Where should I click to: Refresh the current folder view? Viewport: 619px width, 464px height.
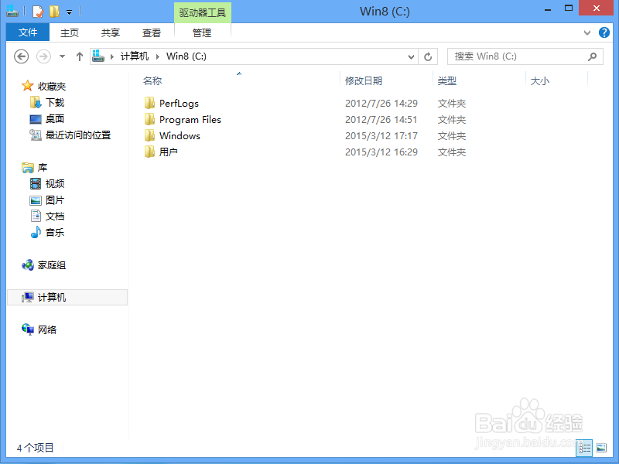point(428,56)
